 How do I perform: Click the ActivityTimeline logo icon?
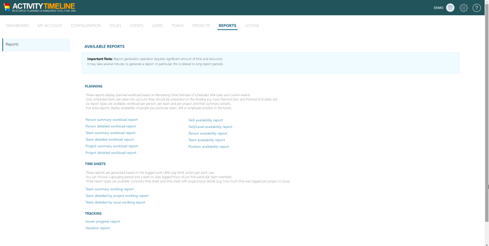[x=7, y=7]
